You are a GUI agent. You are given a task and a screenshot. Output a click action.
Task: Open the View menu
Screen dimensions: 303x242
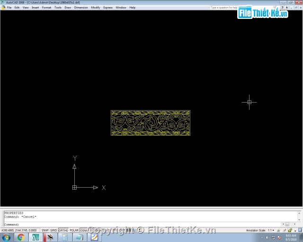26,8
